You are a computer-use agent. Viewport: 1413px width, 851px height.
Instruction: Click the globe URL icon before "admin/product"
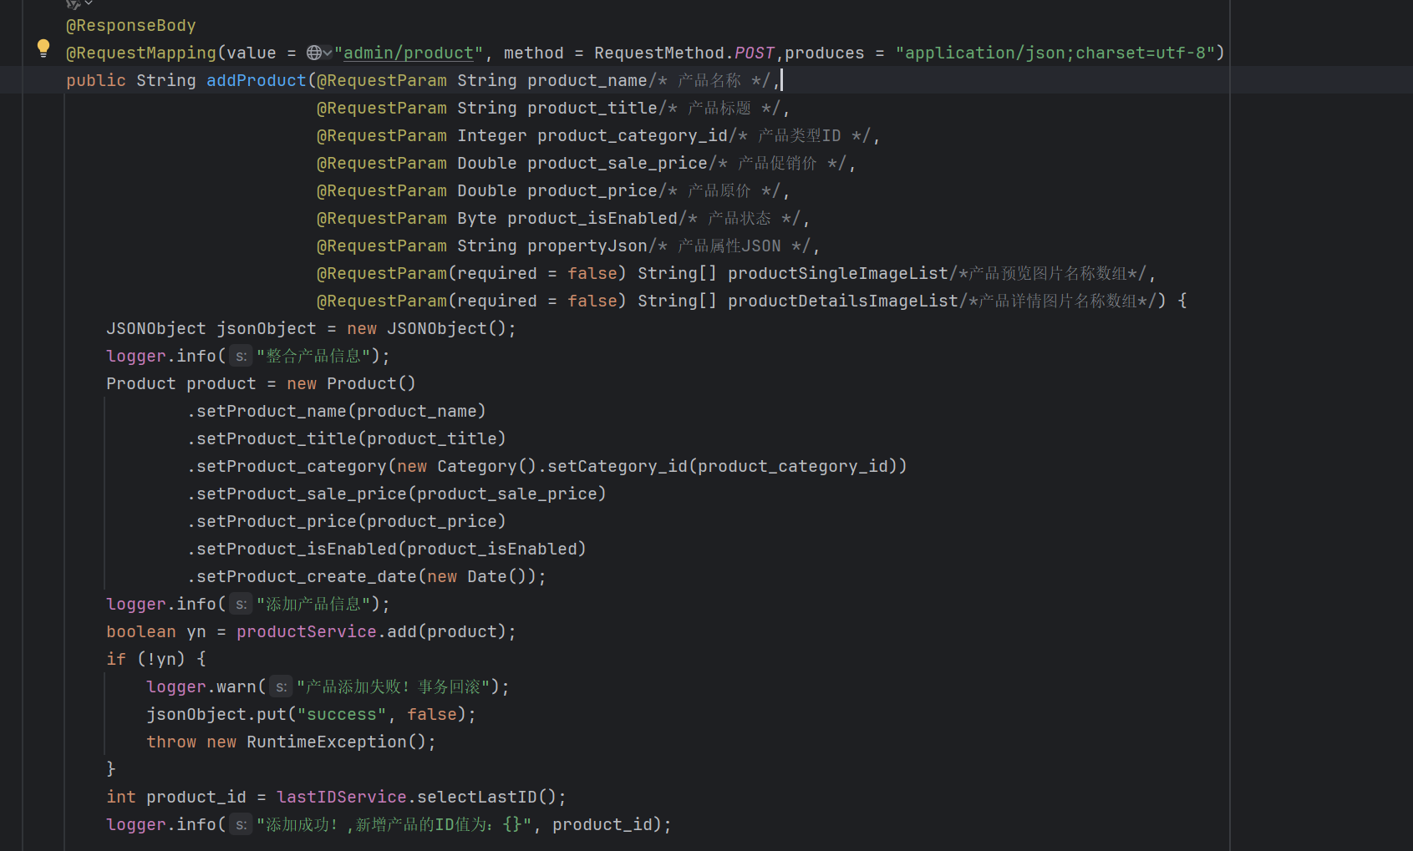coord(314,53)
